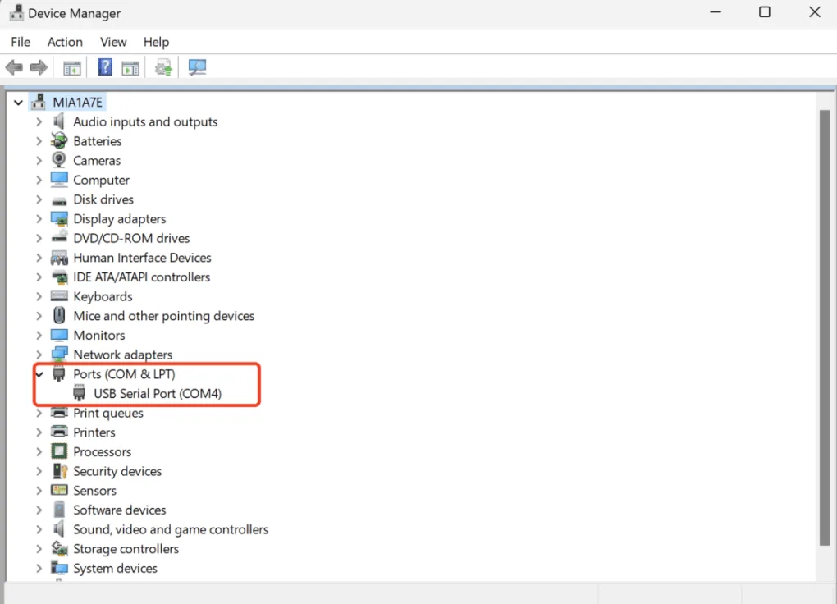The width and height of the screenshot is (837, 604).
Task: Expand the Monitors category arrow
Action: coord(39,336)
